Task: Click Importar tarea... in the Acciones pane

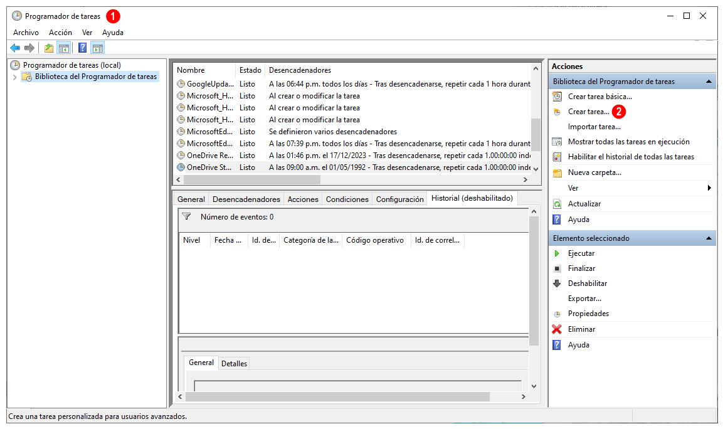Action: point(594,127)
